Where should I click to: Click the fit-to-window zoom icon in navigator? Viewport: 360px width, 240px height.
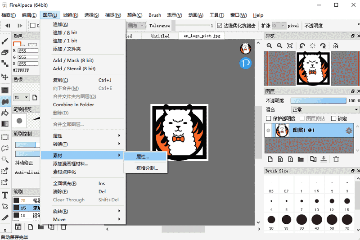pos(290,45)
